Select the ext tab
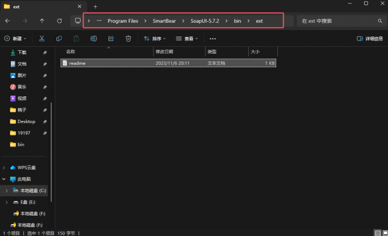 click(43, 7)
